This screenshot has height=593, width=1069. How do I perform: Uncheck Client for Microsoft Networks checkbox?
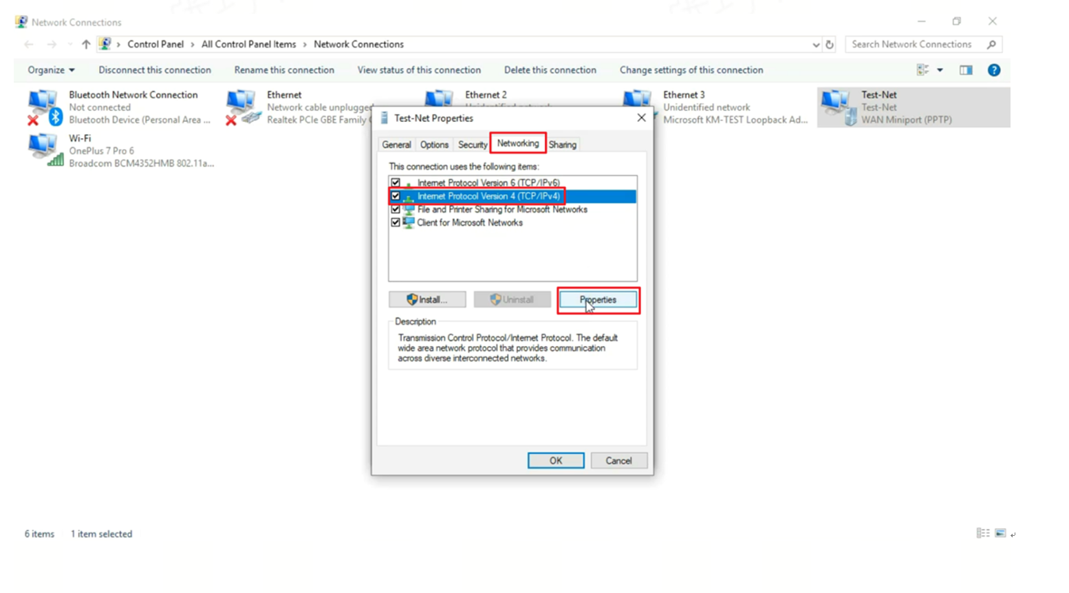pyautogui.click(x=396, y=223)
